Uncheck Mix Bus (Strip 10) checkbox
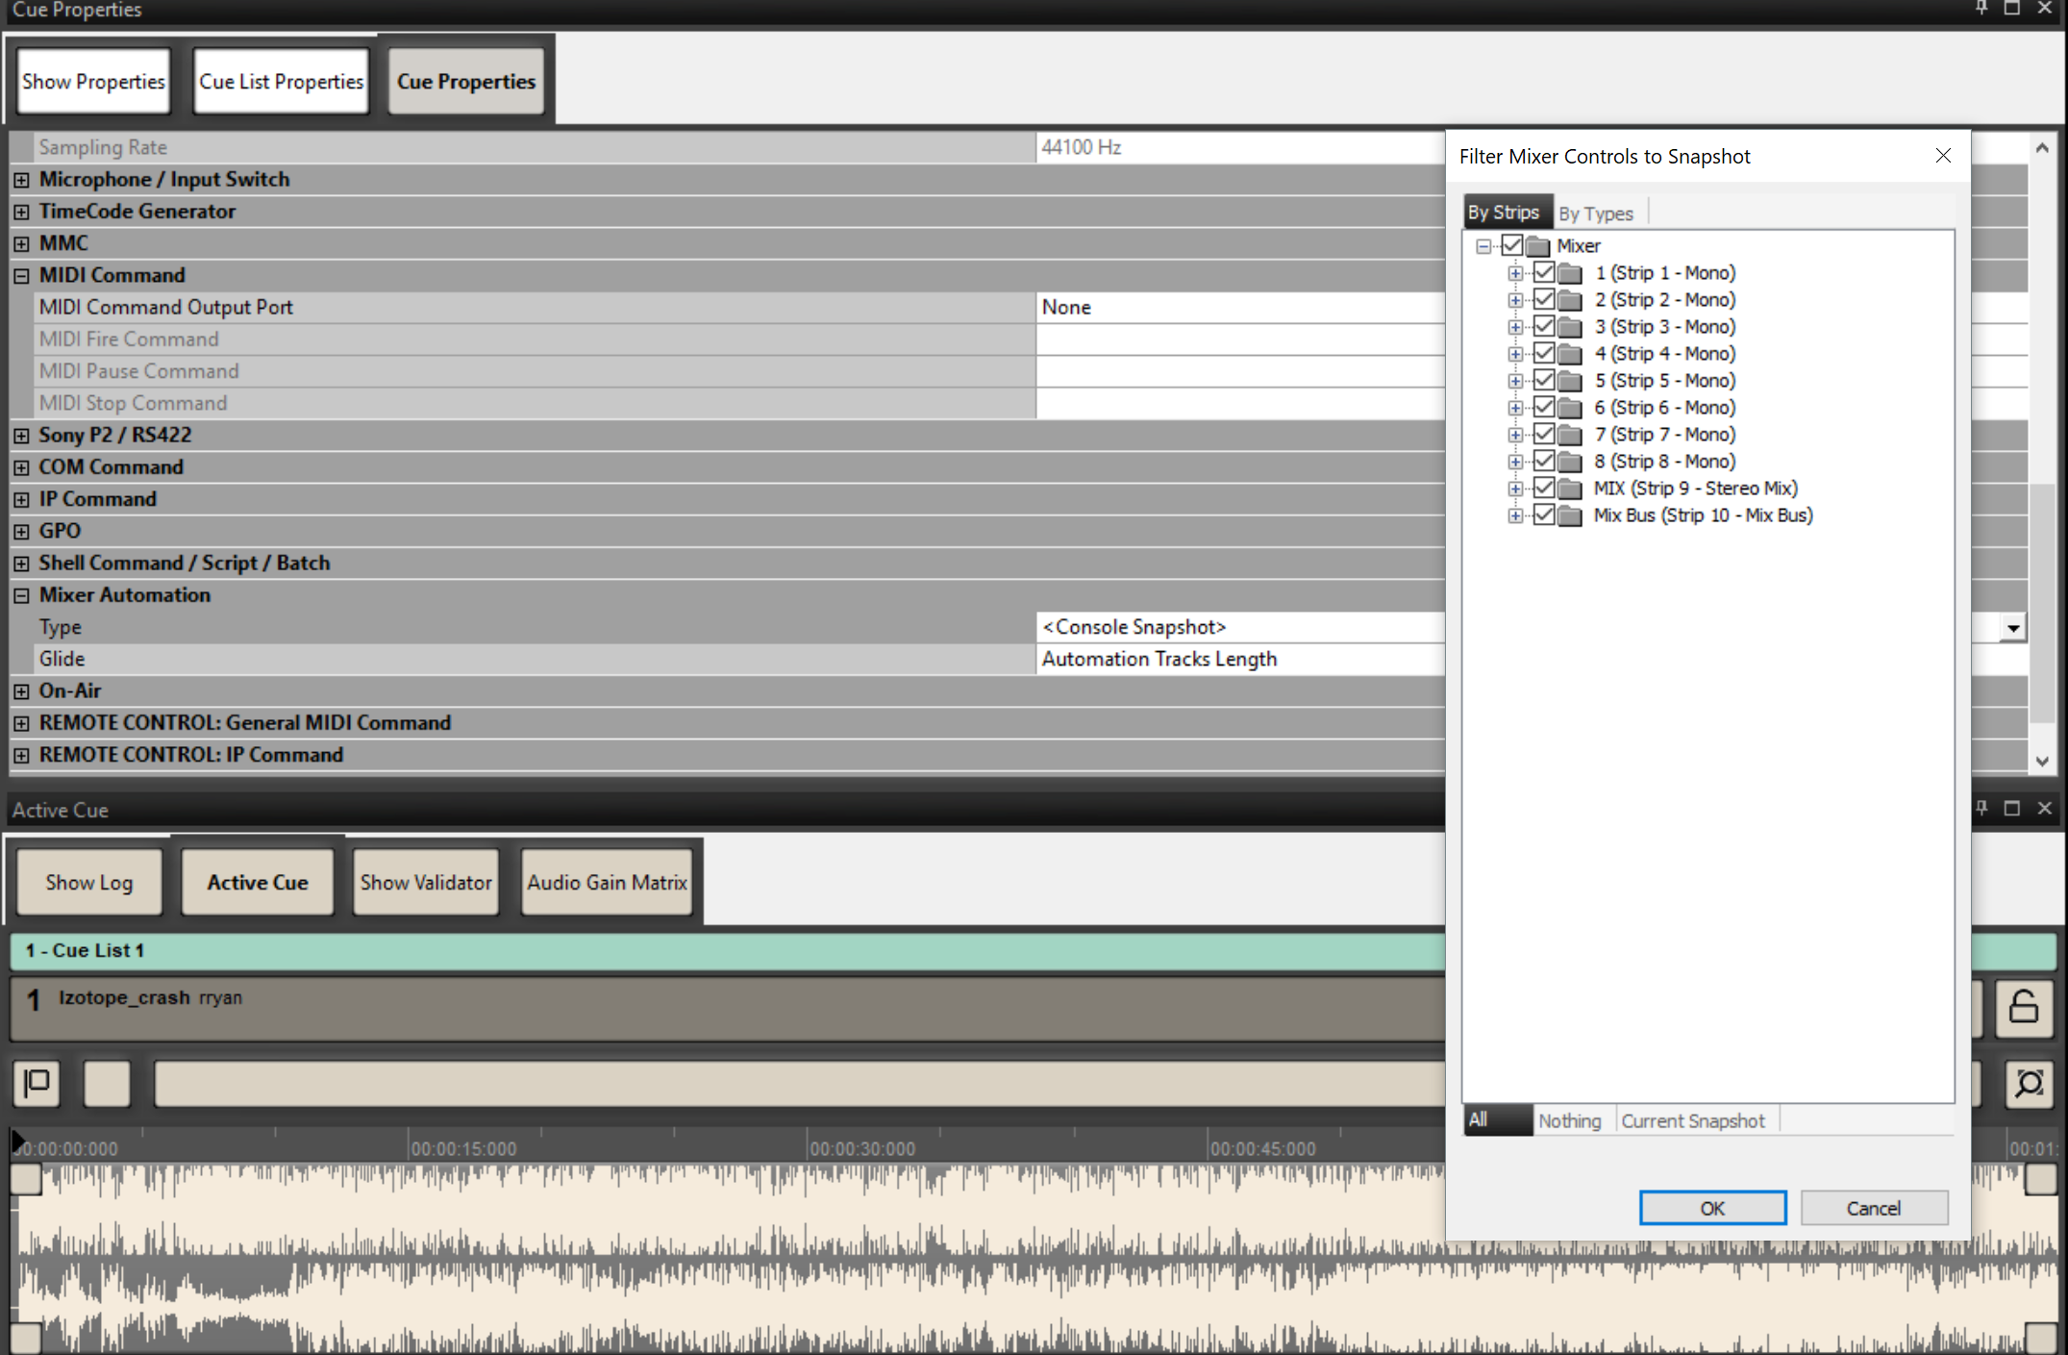This screenshot has height=1355, width=2068. (1544, 514)
